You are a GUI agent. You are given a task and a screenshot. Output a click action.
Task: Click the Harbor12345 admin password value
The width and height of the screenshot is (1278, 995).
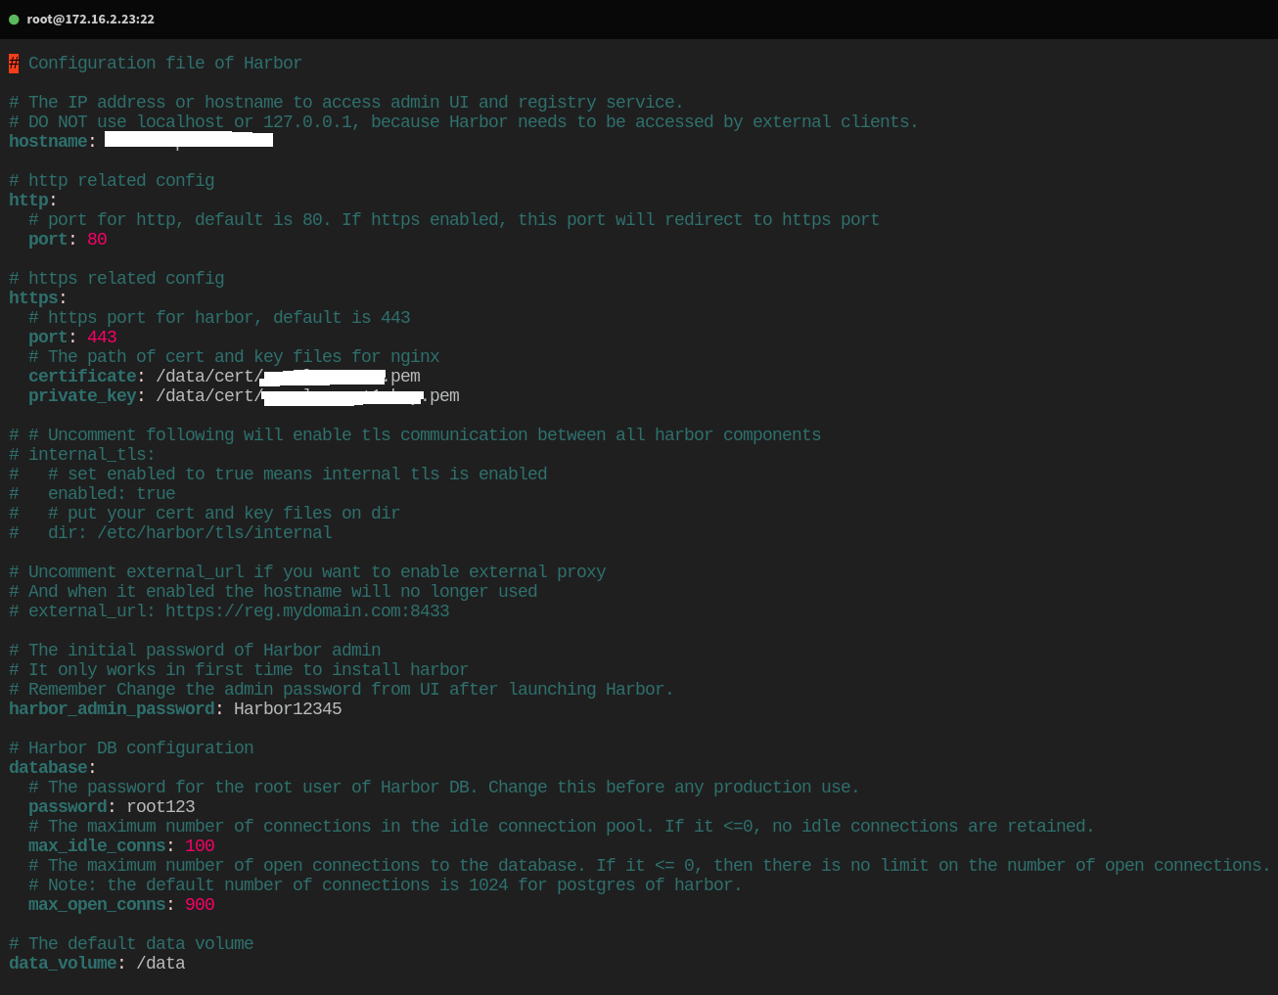(x=288, y=709)
